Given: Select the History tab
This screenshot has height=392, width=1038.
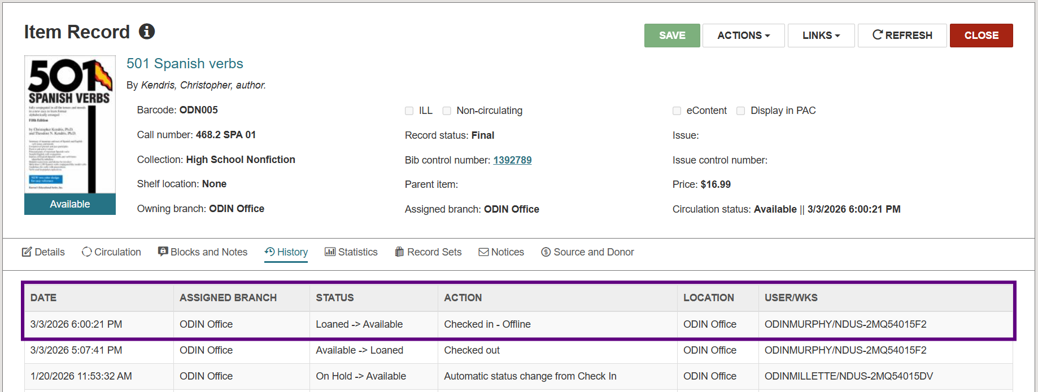Looking at the screenshot, I should [286, 252].
